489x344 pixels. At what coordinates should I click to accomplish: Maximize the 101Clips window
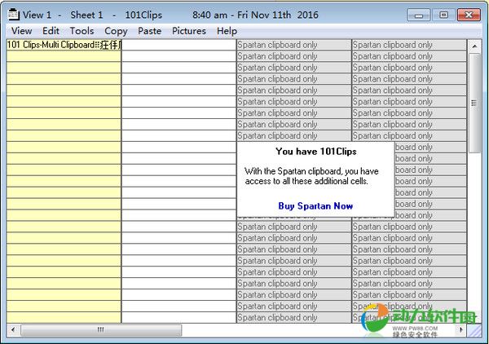coord(443,15)
